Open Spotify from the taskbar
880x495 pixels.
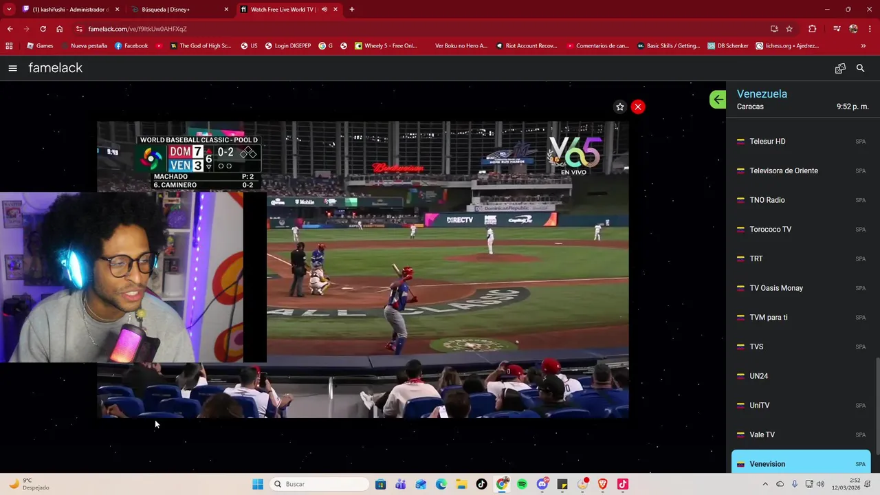tap(522, 484)
